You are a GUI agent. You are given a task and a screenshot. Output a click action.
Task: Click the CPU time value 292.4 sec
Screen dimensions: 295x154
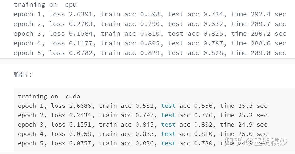click(x=268, y=14)
